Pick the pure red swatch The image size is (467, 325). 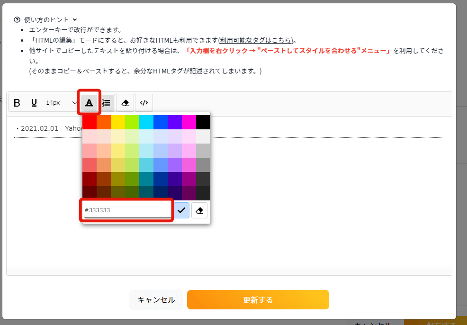(x=90, y=122)
